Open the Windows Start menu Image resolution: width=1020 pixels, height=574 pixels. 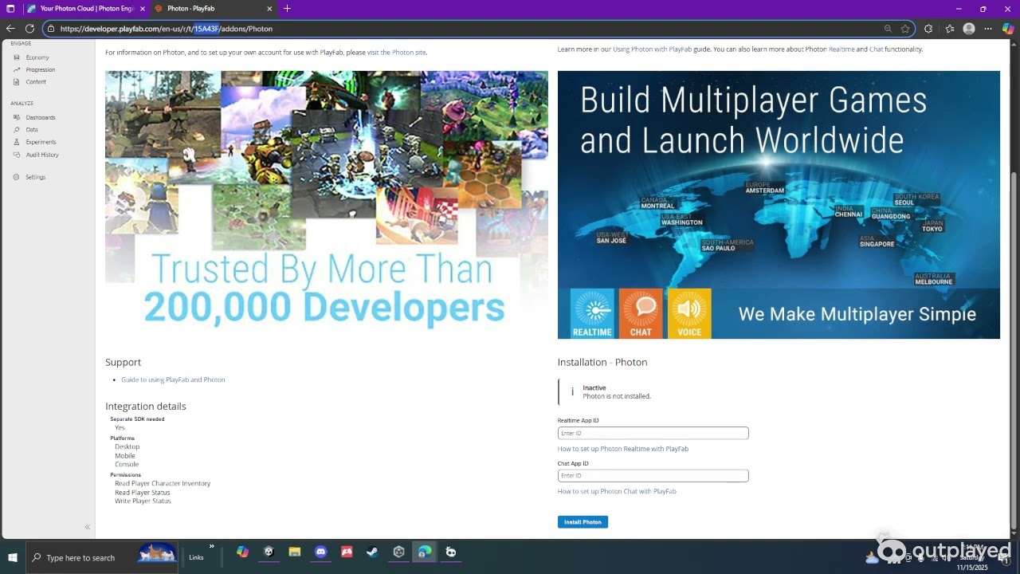(x=13, y=557)
